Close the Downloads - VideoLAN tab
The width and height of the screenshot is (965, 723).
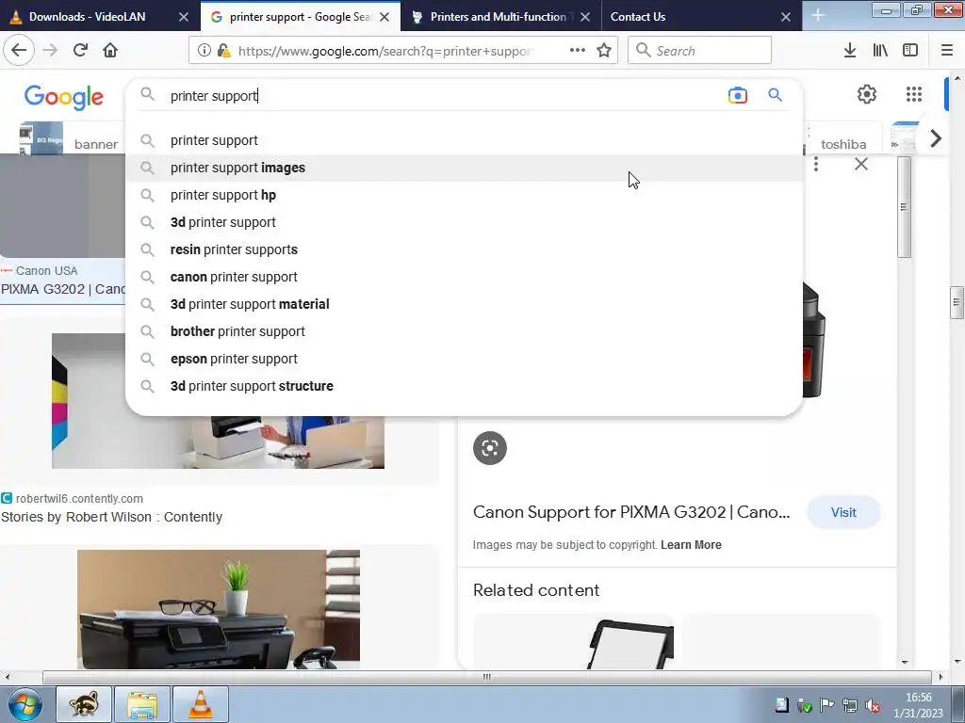click(184, 17)
